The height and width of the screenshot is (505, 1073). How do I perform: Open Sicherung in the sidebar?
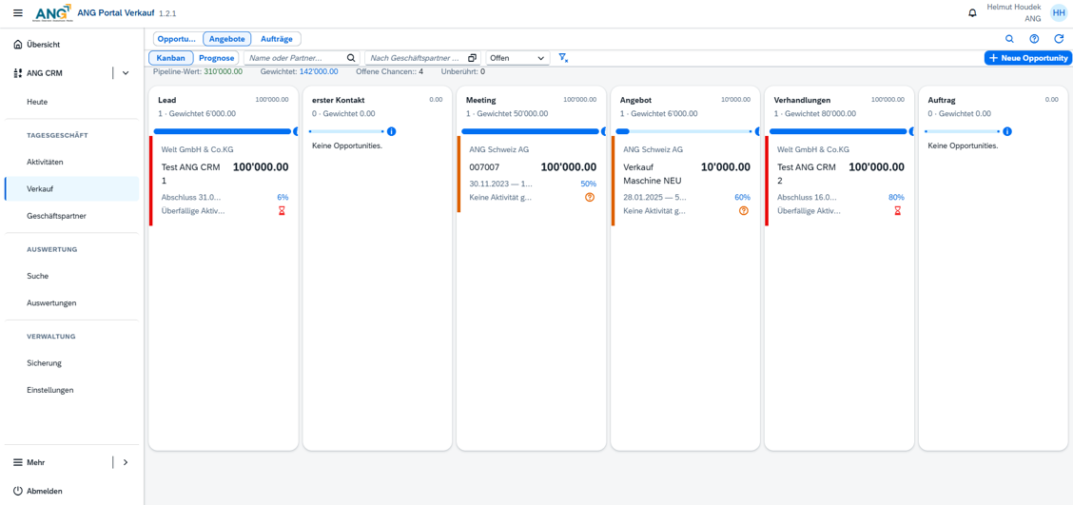[71, 363]
